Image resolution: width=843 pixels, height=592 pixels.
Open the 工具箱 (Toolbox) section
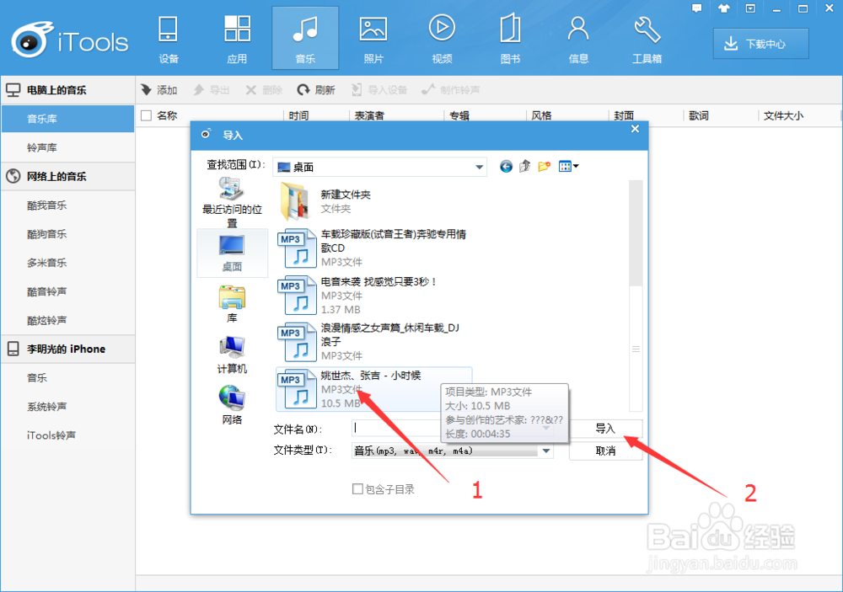tap(647, 39)
